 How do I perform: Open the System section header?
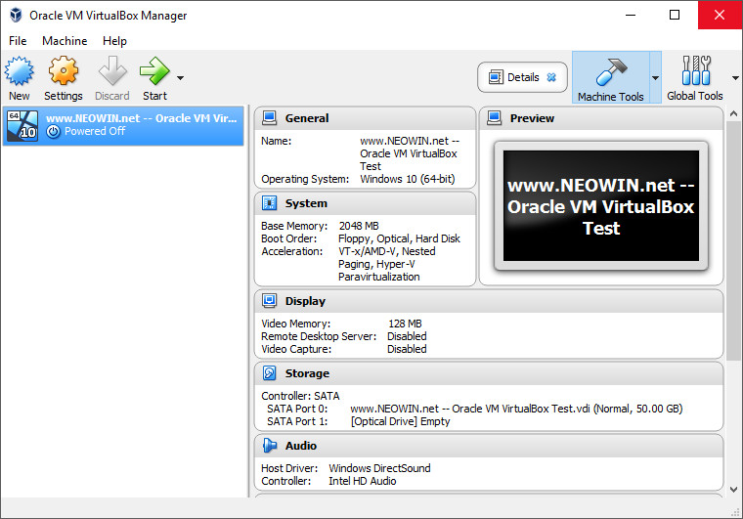pyautogui.click(x=365, y=203)
